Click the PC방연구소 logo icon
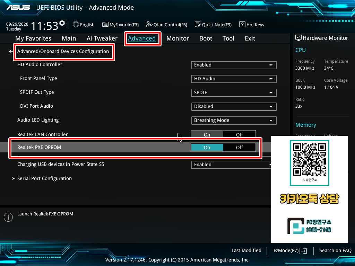 (x=296, y=226)
